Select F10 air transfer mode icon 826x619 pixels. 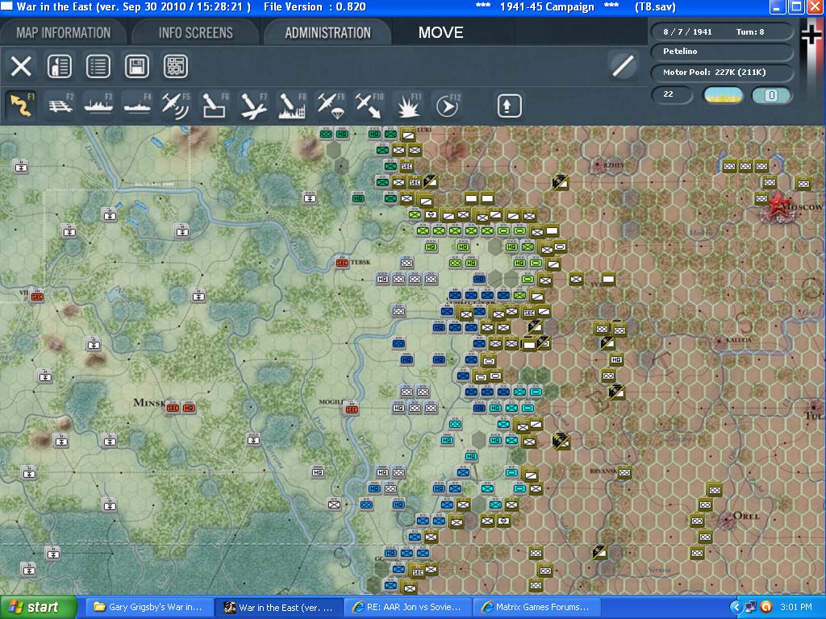click(369, 106)
